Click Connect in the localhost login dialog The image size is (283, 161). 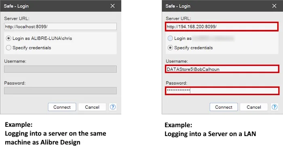pos(62,107)
